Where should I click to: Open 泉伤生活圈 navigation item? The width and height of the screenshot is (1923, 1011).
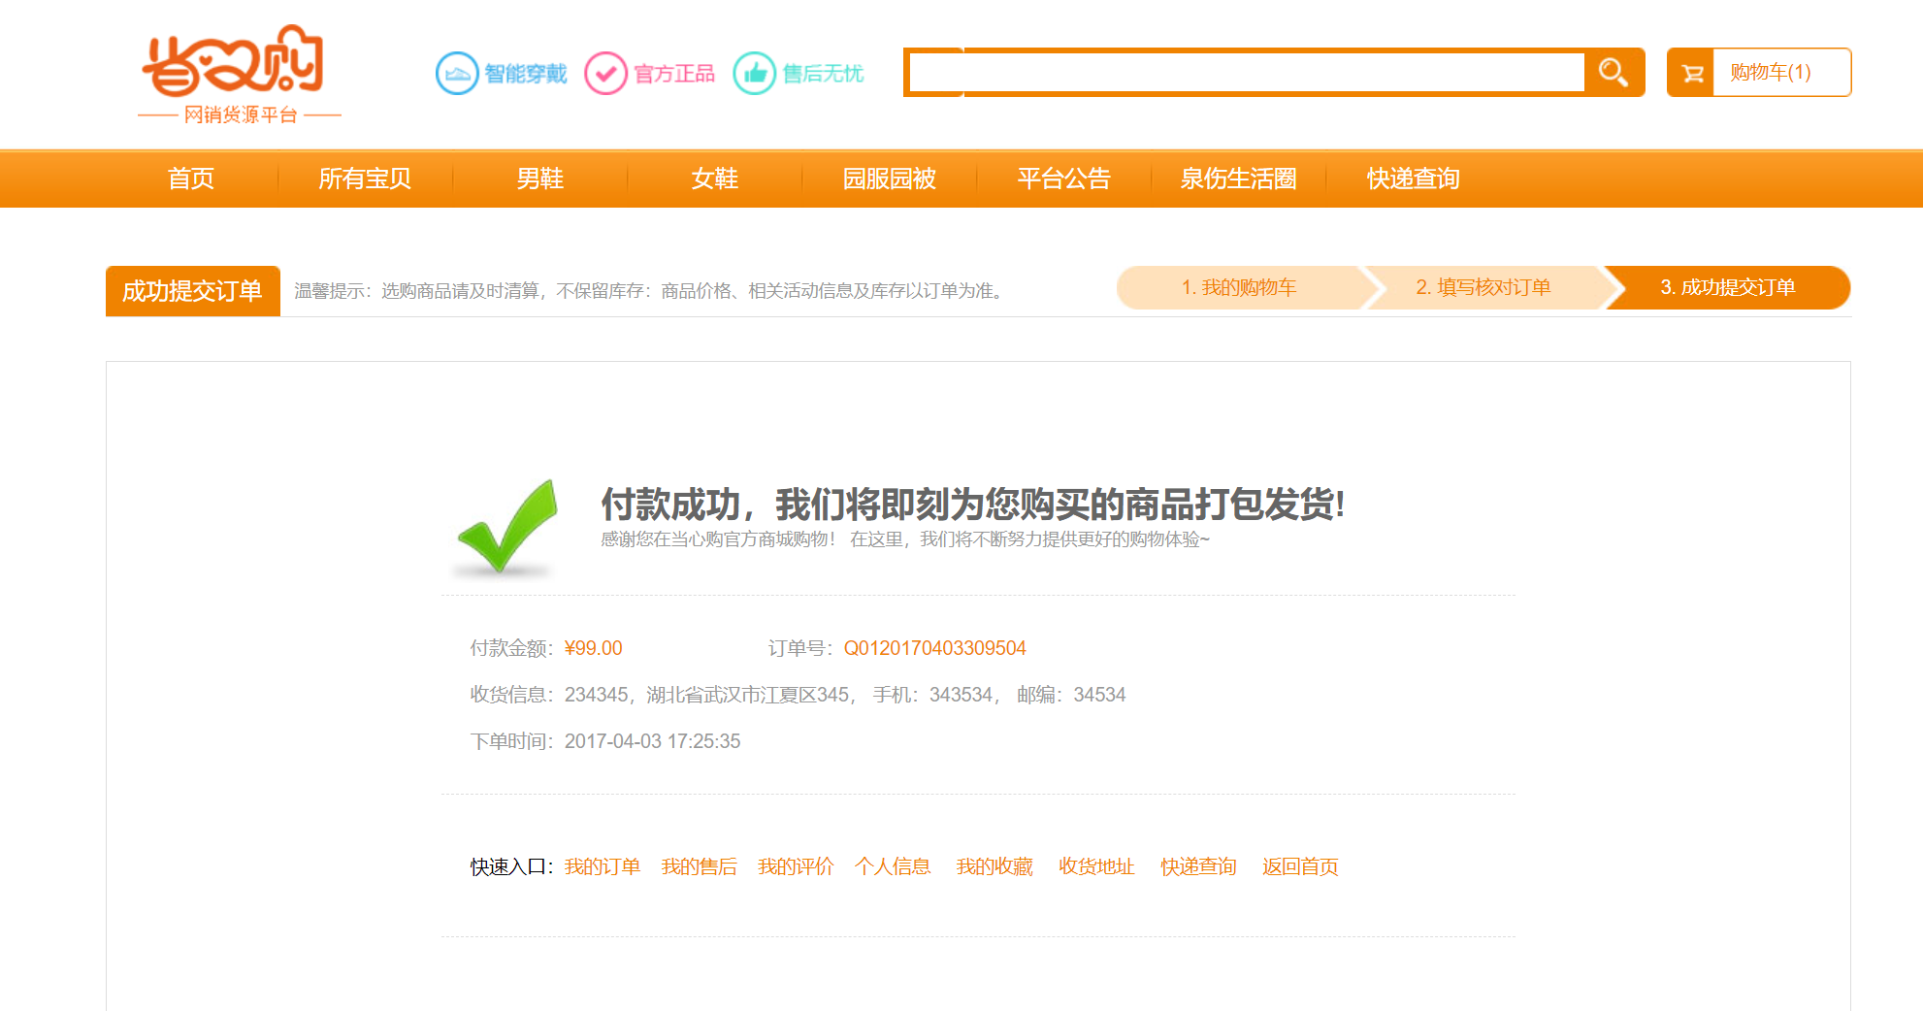(x=1239, y=179)
